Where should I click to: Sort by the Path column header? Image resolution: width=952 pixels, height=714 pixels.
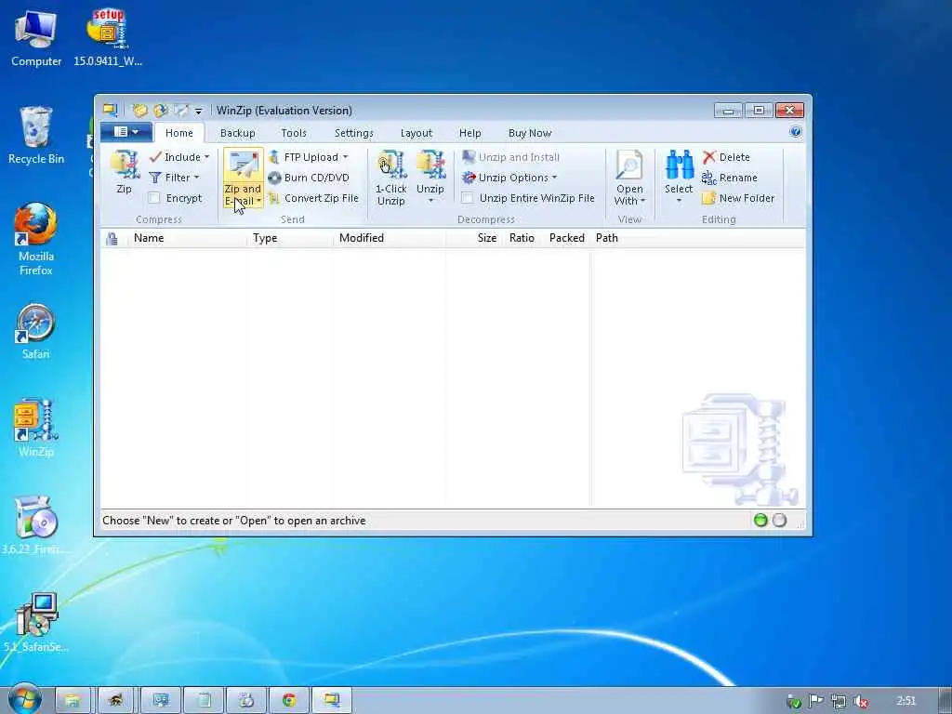click(x=606, y=238)
